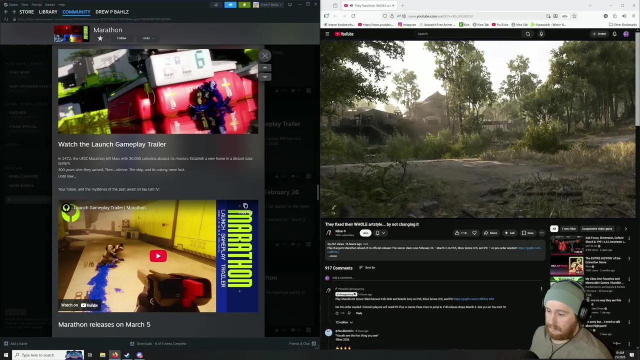Open YouTube account avatar menu
The image size is (640, 360).
click(626, 34)
